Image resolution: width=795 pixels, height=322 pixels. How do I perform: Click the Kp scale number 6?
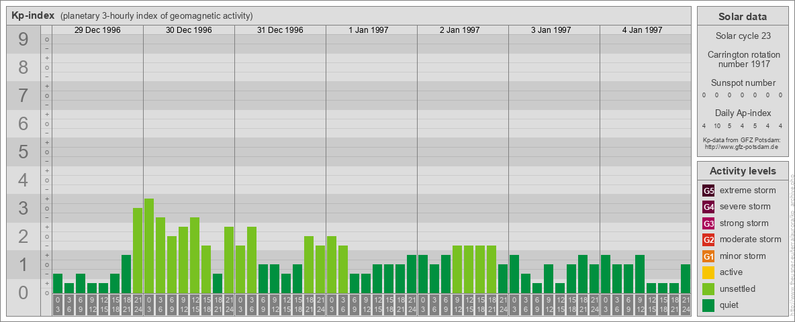click(24, 124)
